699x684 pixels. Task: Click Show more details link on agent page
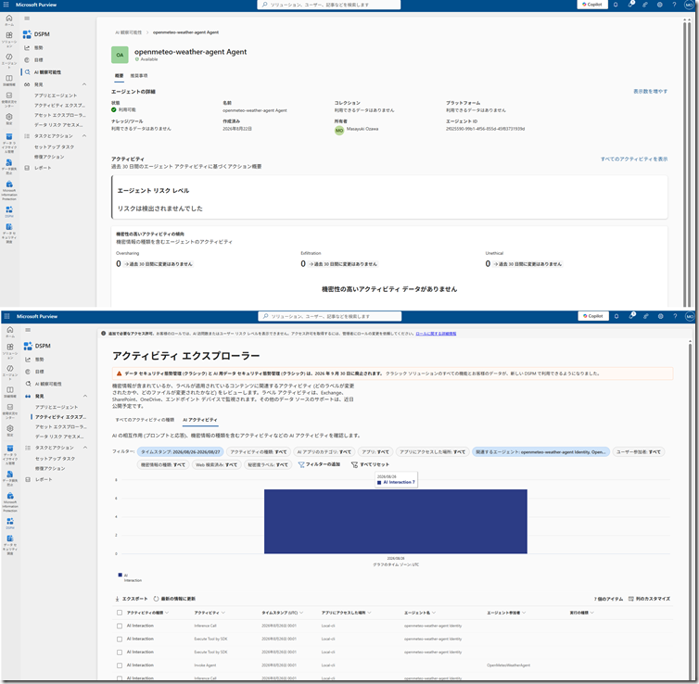coord(651,91)
